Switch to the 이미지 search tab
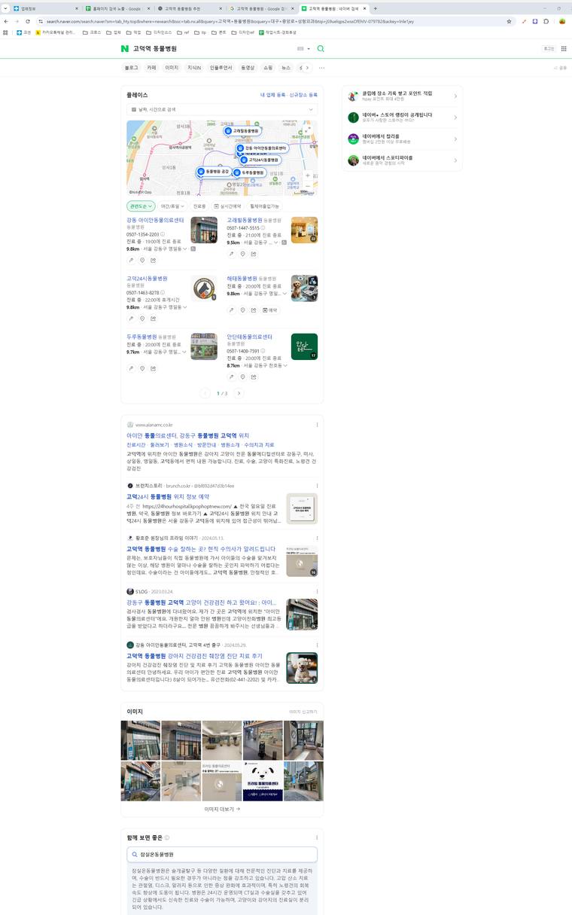The image size is (572, 915). (x=172, y=68)
